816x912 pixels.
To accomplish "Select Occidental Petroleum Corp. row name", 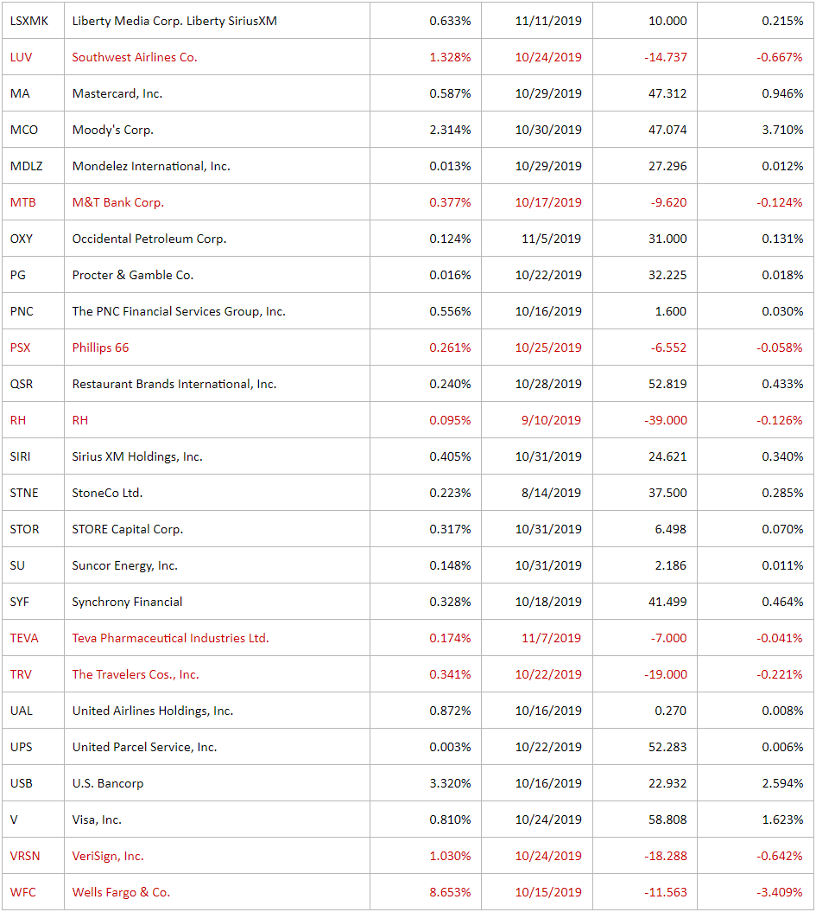I will point(149,239).
